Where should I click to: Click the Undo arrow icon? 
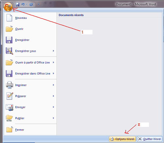point(23,5)
